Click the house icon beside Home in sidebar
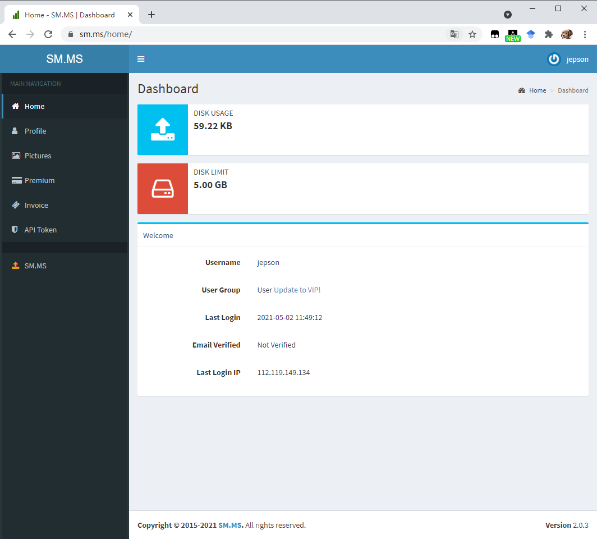Screen dimensions: 597x539 click(x=15, y=106)
